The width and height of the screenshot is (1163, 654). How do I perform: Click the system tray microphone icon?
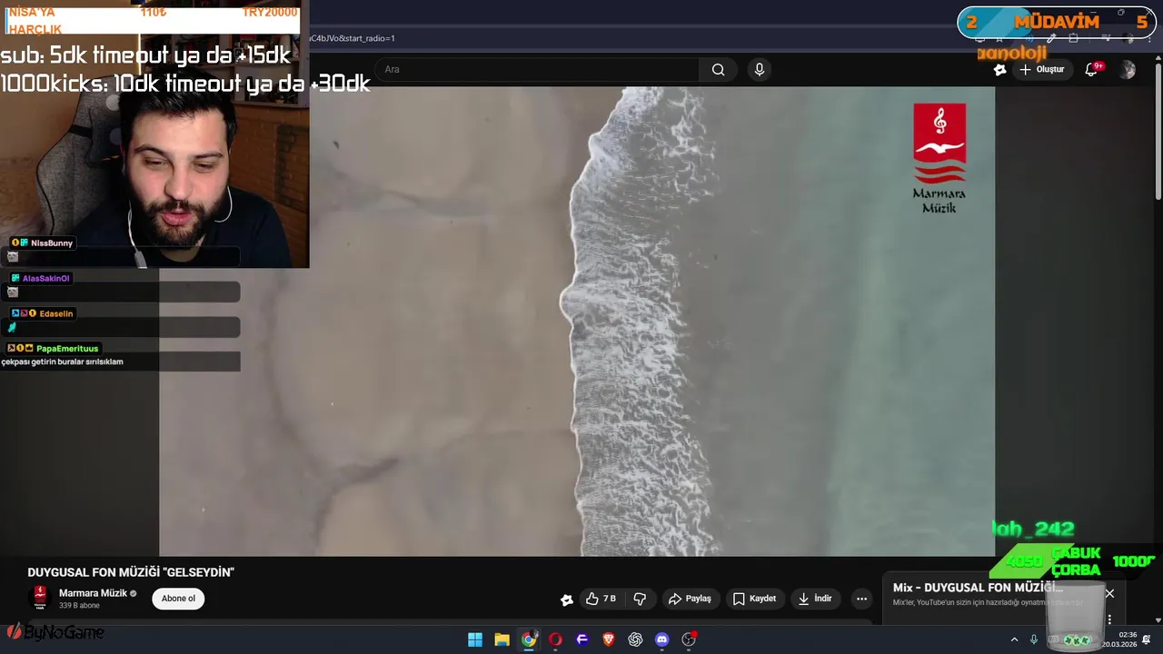click(1034, 639)
